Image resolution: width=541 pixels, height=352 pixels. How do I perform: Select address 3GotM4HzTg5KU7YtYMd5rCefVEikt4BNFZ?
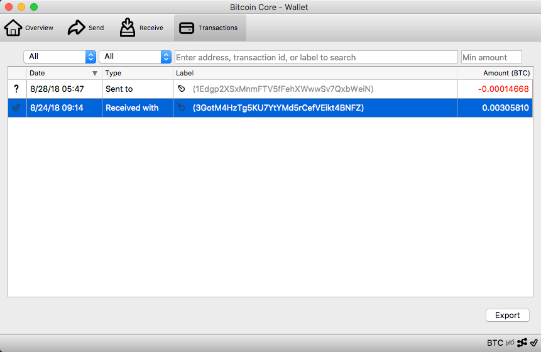point(278,107)
